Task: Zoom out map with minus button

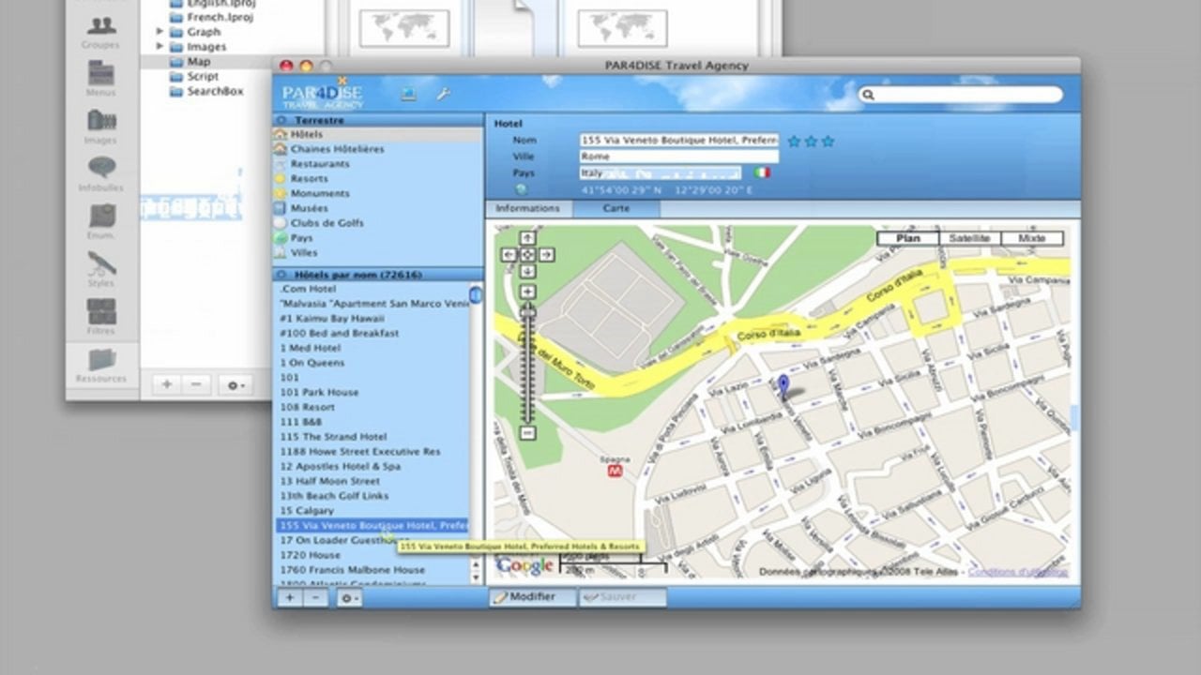Action: pyautogui.click(x=527, y=433)
